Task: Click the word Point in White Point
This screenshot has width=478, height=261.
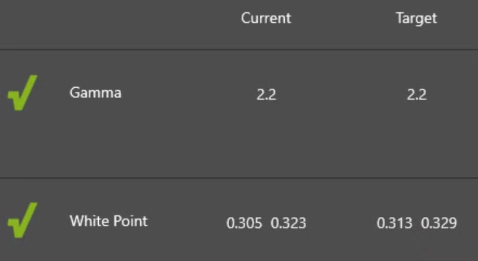Action: tap(130, 221)
